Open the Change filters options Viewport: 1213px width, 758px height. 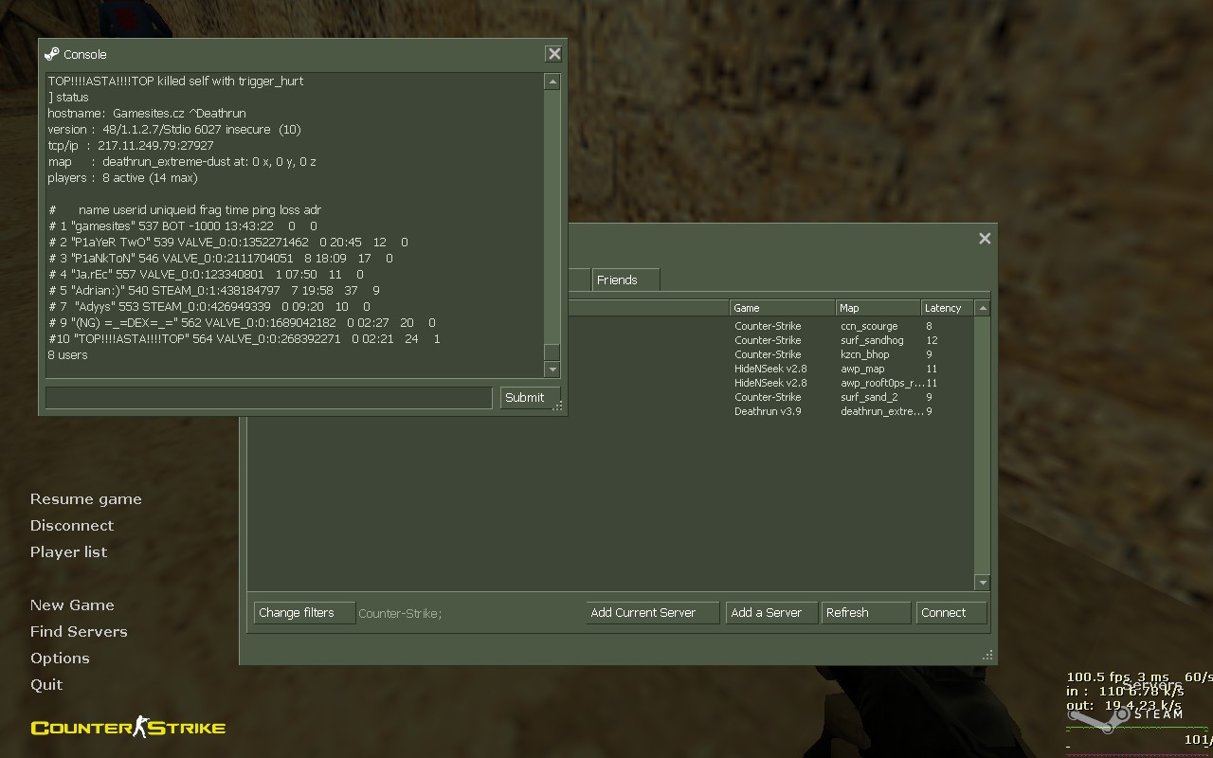pyautogui.click(x=304, y=613)
